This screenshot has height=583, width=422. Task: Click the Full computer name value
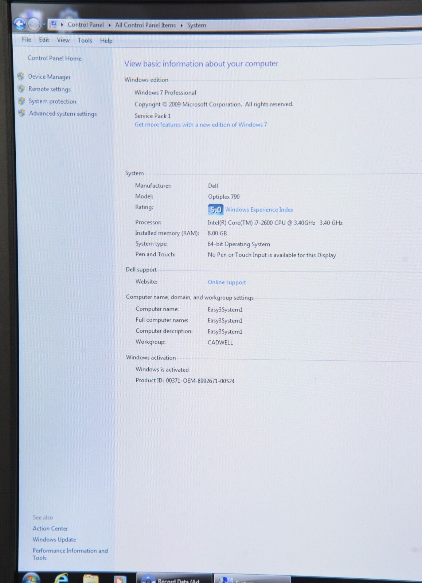225,321
